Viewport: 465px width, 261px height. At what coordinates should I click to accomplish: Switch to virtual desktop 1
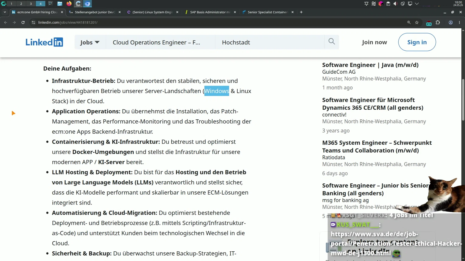[x=12, y=4]
